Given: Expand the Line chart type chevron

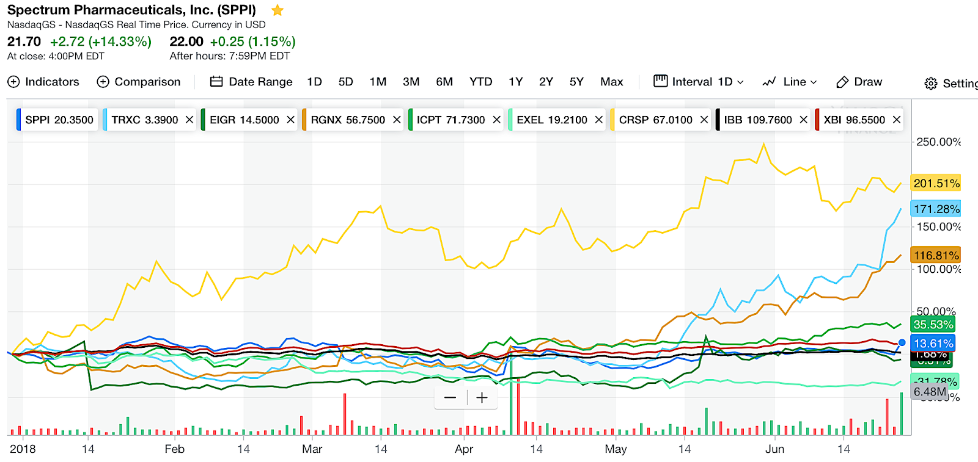Looking at the screenshot, I should (814, 82).
